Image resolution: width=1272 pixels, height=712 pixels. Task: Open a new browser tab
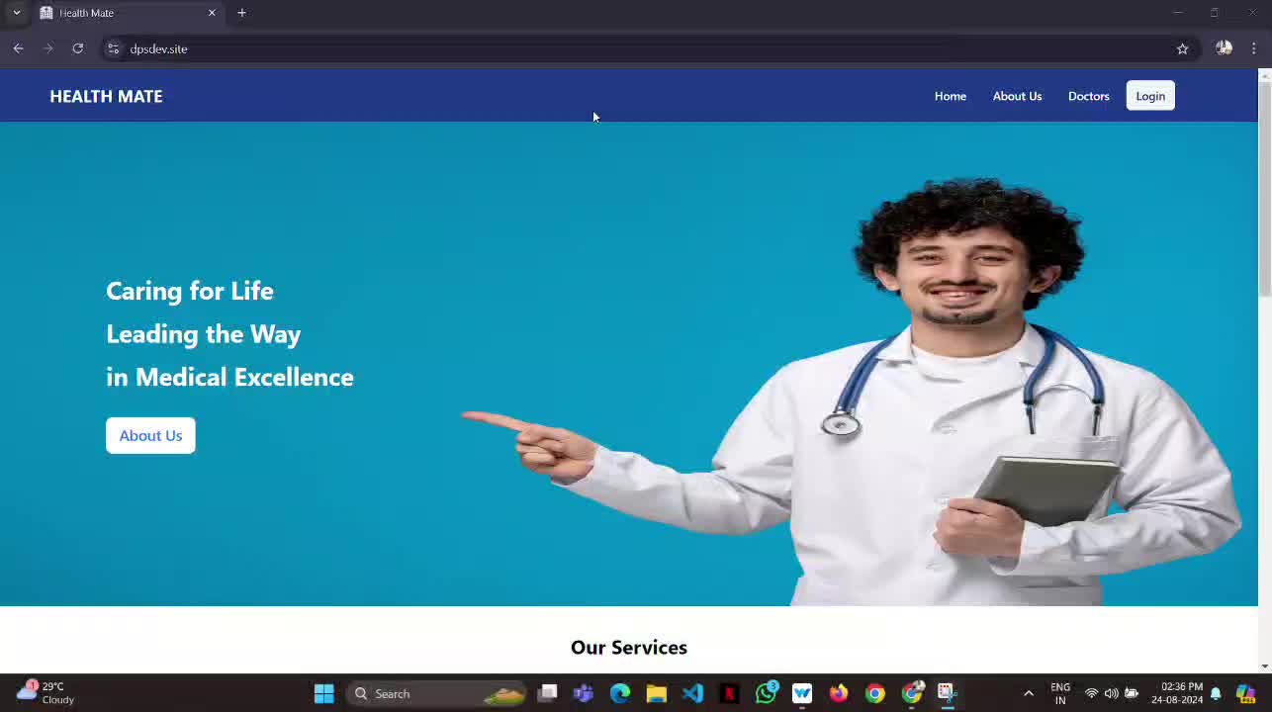click(x=241, y=13)
